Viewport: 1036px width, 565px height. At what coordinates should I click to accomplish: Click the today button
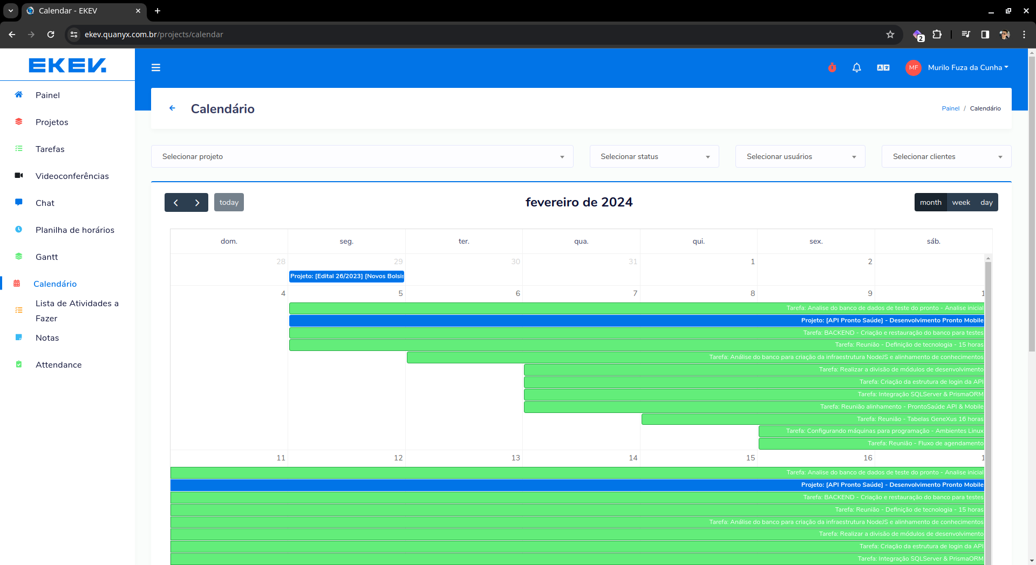229,203
